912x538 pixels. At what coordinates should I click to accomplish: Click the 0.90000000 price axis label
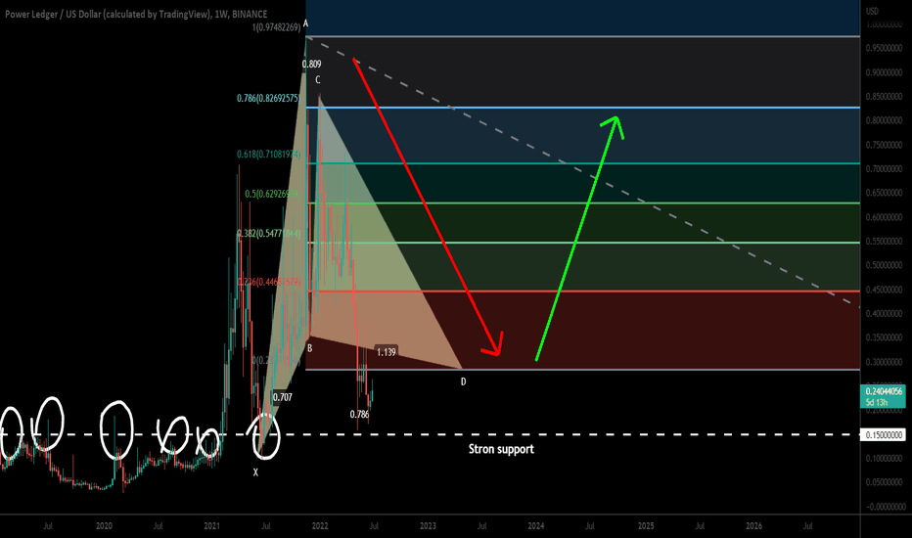tap(884, 72)
